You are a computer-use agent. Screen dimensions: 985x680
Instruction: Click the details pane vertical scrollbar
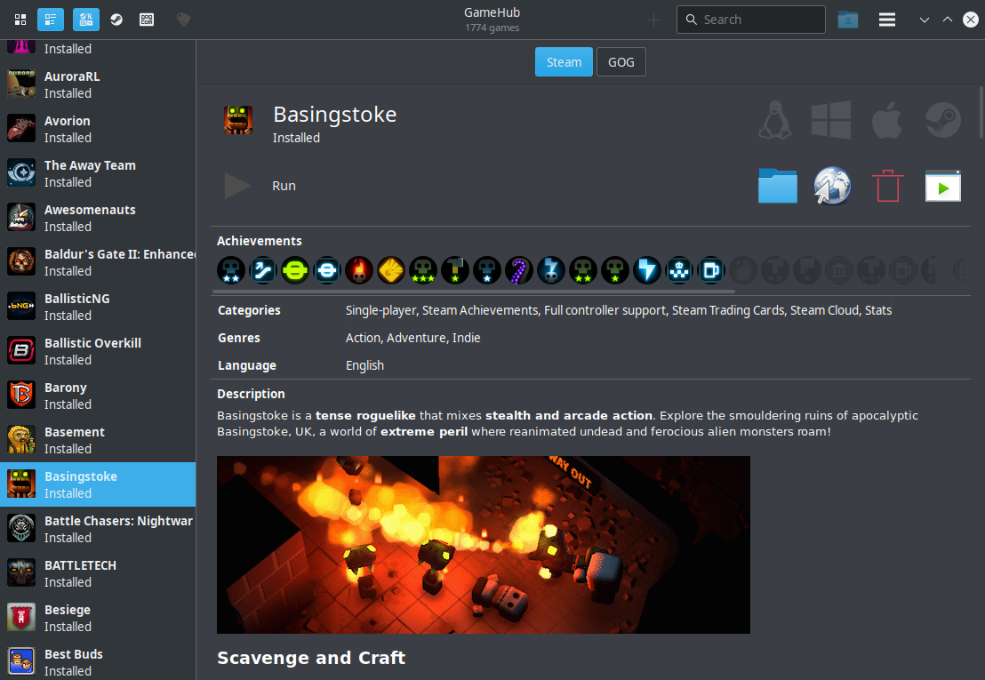(x=981, y=113)
